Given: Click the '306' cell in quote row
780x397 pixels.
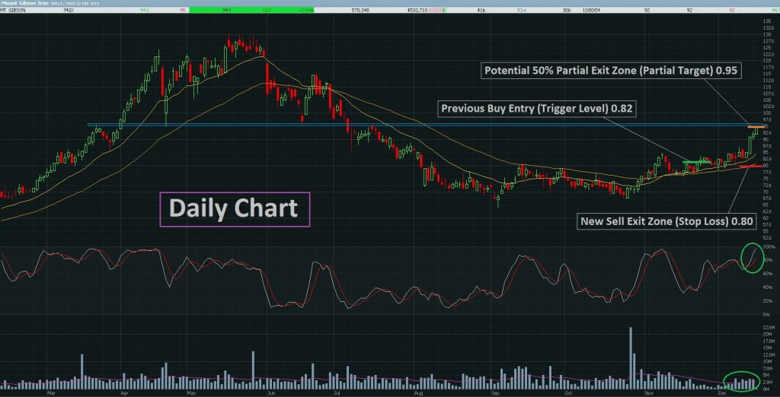Looking at the screenshot, I should click(x=567, y=9).
